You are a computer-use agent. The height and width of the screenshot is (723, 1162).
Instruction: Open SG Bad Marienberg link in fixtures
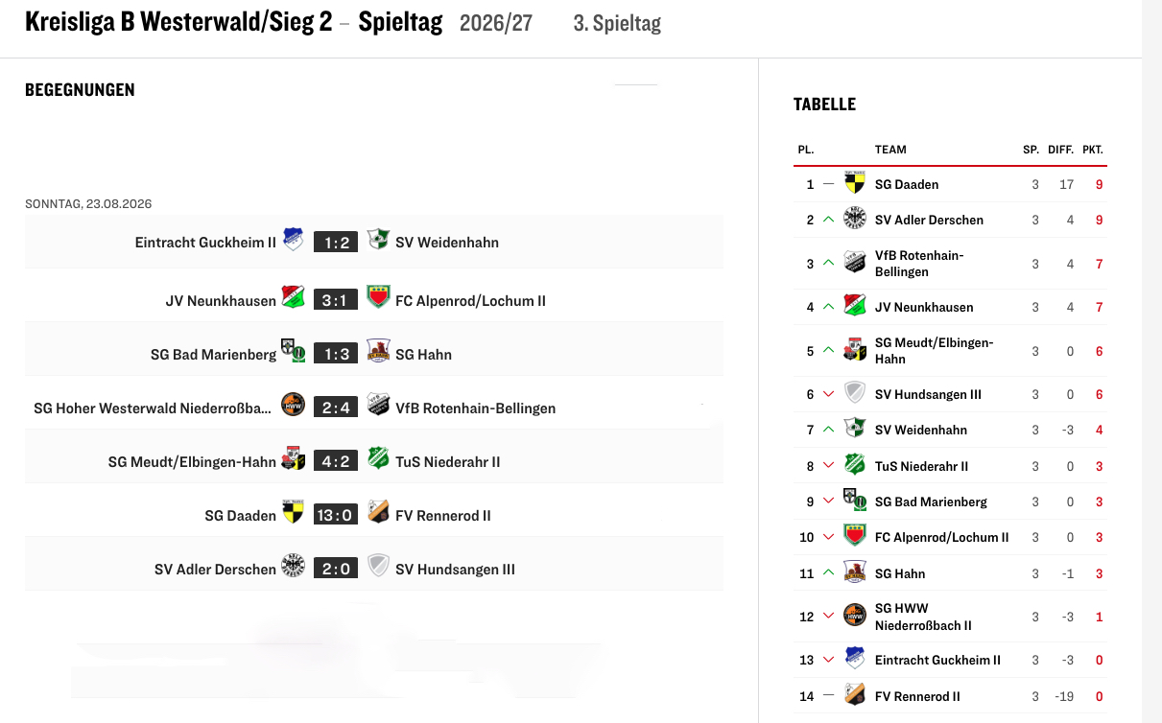(x=213, y=354)
